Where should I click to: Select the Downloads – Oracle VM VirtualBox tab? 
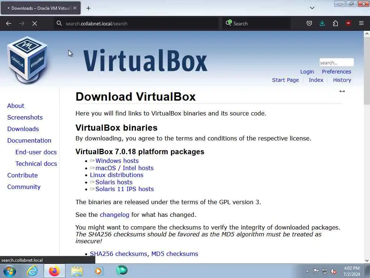[40, 8]
